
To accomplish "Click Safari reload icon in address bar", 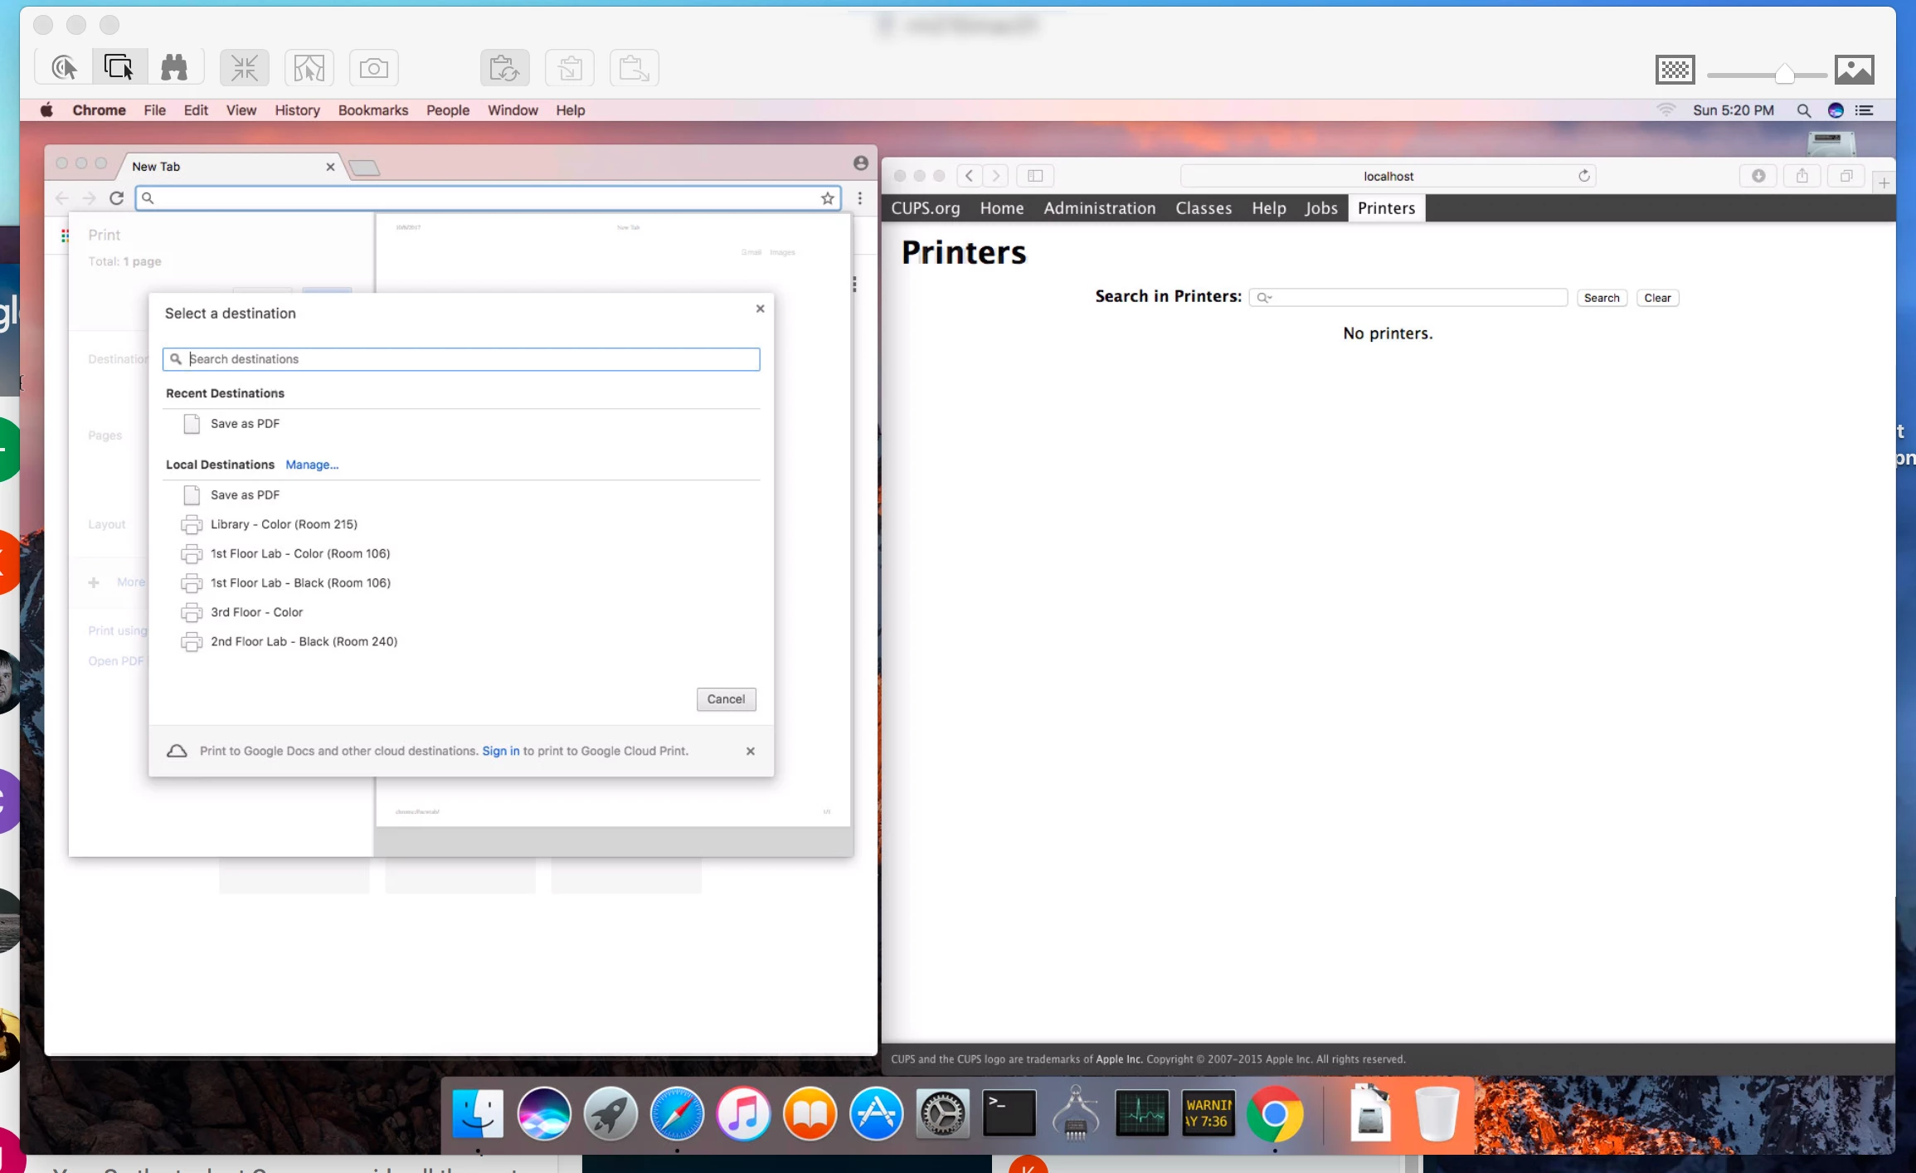I will (x=1583, y=176).
